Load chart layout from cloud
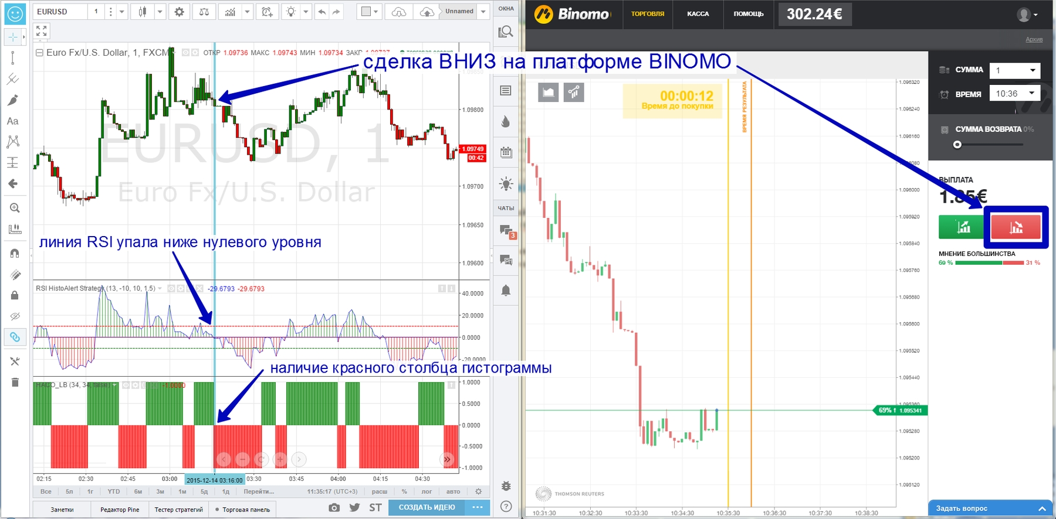The image size is (1056, 519). coord(398,12)
